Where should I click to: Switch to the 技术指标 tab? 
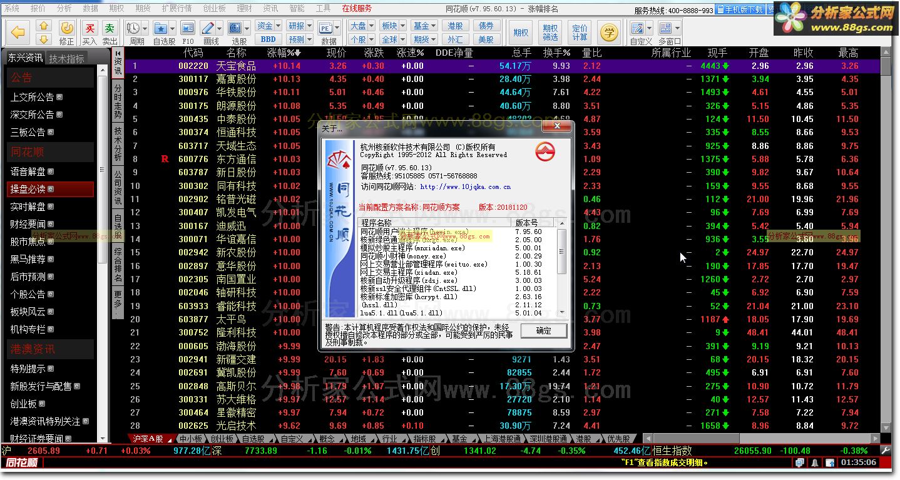(66, 58)
